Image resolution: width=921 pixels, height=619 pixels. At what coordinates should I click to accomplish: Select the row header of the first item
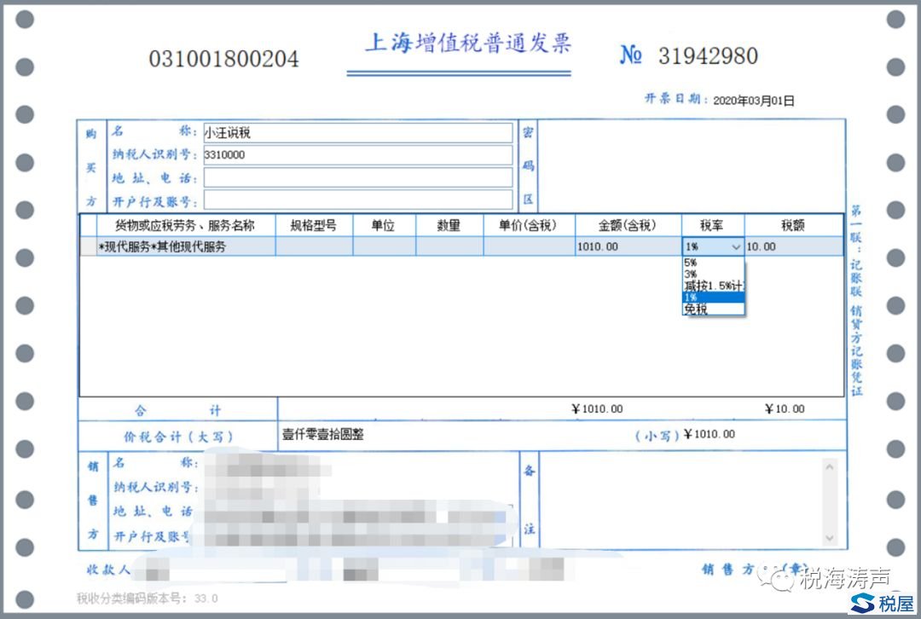(x=89, y=246)
